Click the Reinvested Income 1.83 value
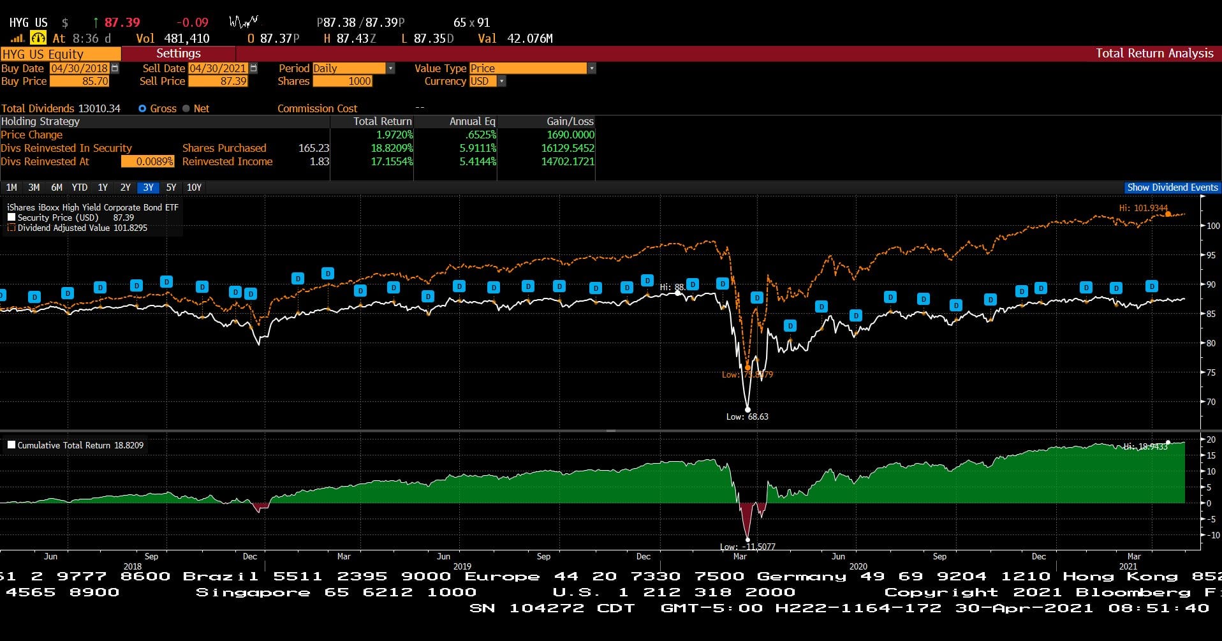The height and width of the screenshot is (641, 1222). pos(320,161)
